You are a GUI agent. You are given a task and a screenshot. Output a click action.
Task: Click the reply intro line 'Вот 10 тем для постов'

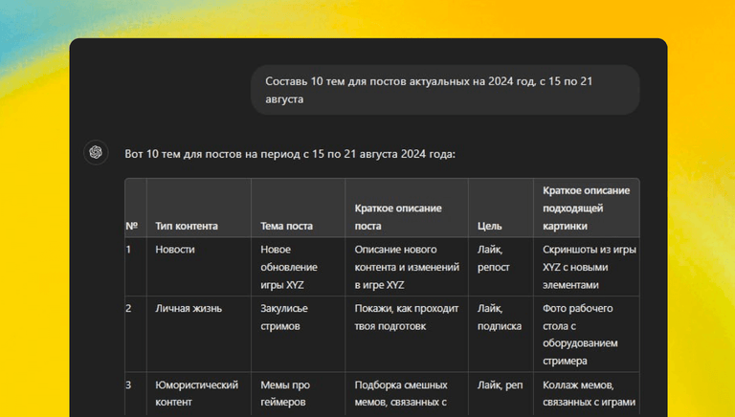pyautogui.click(x=290, y=154)
